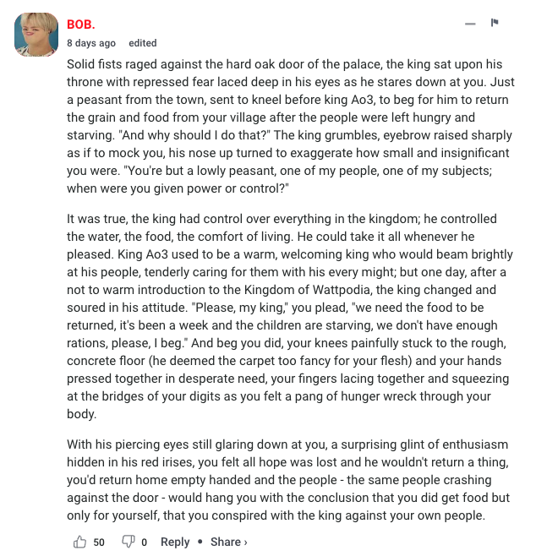Screen dimensions: 536x556
Task: Open the '8 days ago' timestamp permalink
Action: point(91,43)
